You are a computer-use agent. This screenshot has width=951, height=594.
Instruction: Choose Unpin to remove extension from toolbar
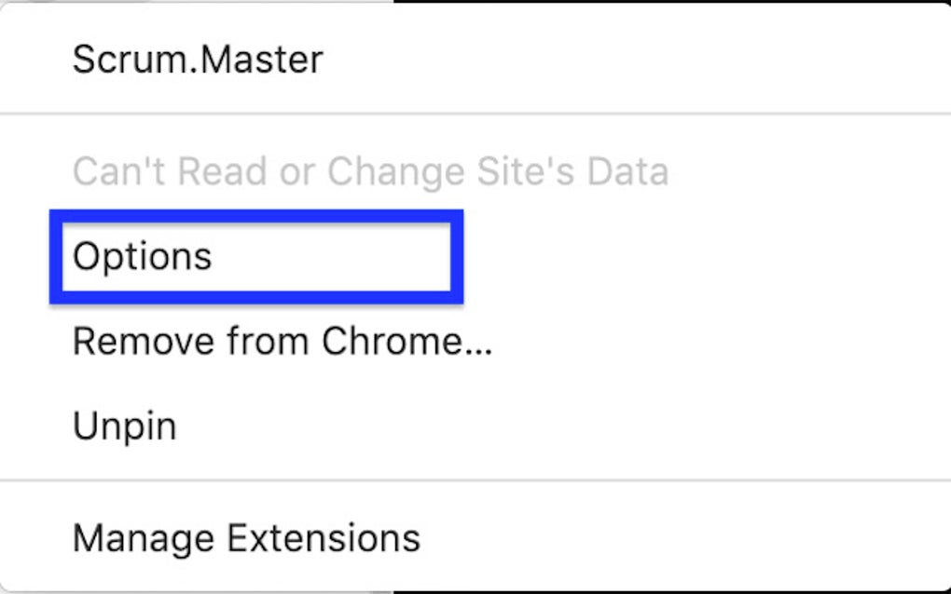[124, 425]
